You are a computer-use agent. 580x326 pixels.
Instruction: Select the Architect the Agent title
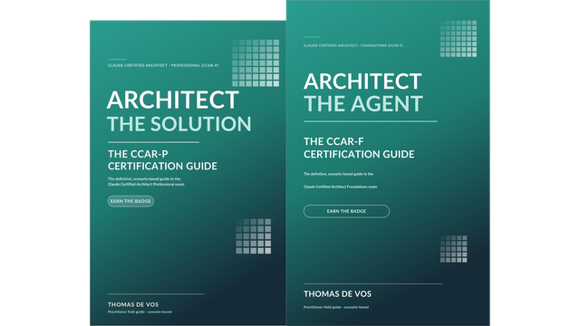[362, 92]
